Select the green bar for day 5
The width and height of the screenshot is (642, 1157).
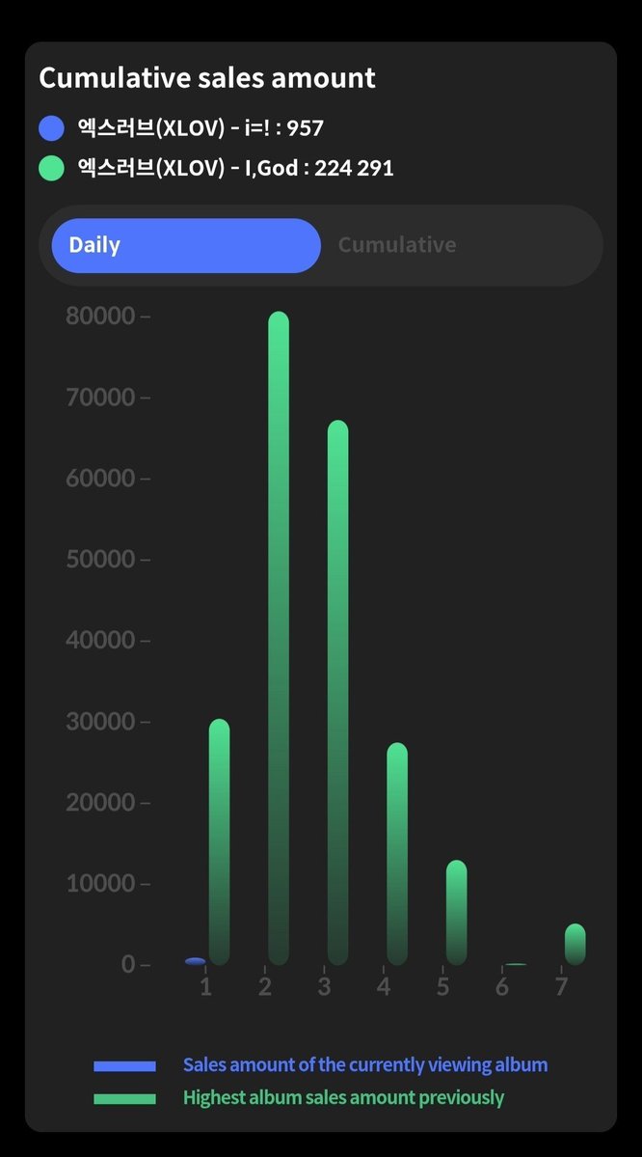tap(456, 913)
